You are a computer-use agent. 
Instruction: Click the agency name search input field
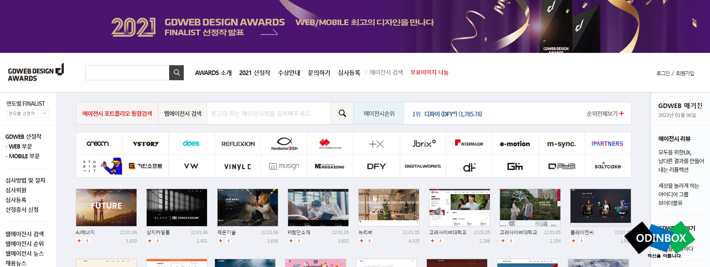[269, 113]
